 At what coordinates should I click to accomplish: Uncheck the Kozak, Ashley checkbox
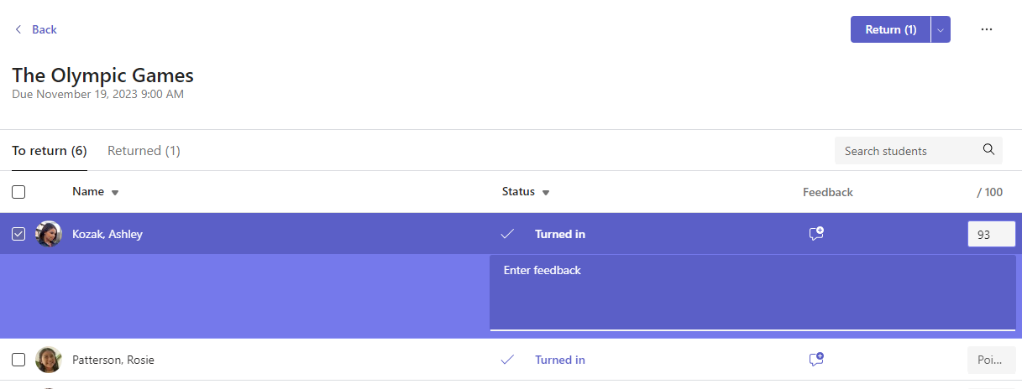click(18, 234)
